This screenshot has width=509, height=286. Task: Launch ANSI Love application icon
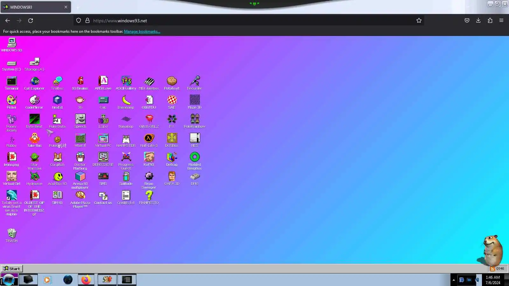103,83
